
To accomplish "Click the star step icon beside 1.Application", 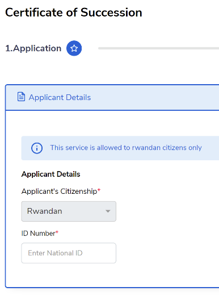I will click(x=74, y=48).
